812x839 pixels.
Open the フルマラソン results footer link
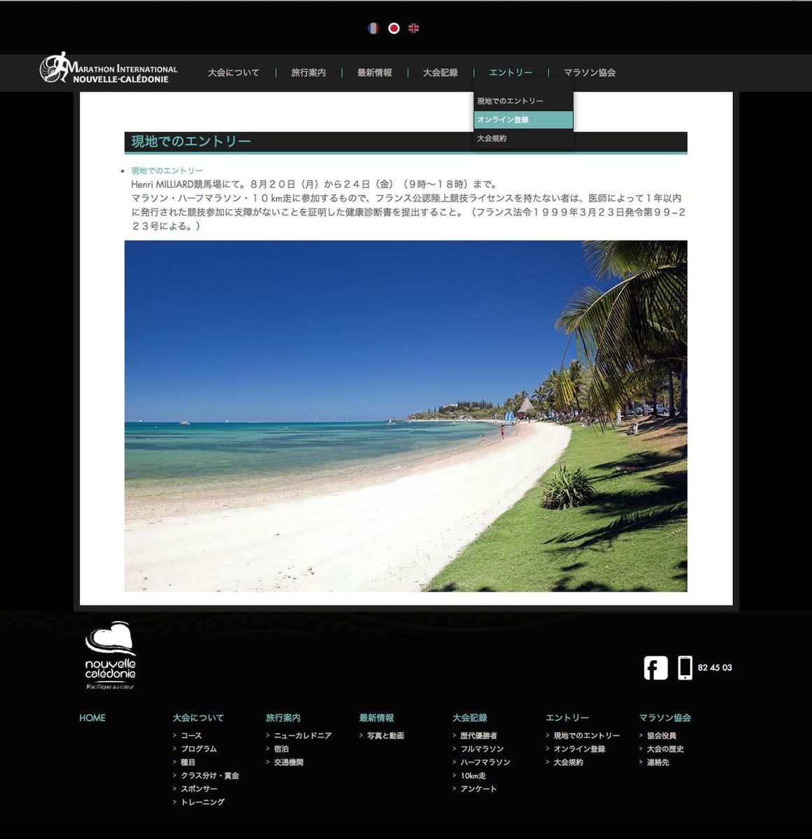click(481, 749)
